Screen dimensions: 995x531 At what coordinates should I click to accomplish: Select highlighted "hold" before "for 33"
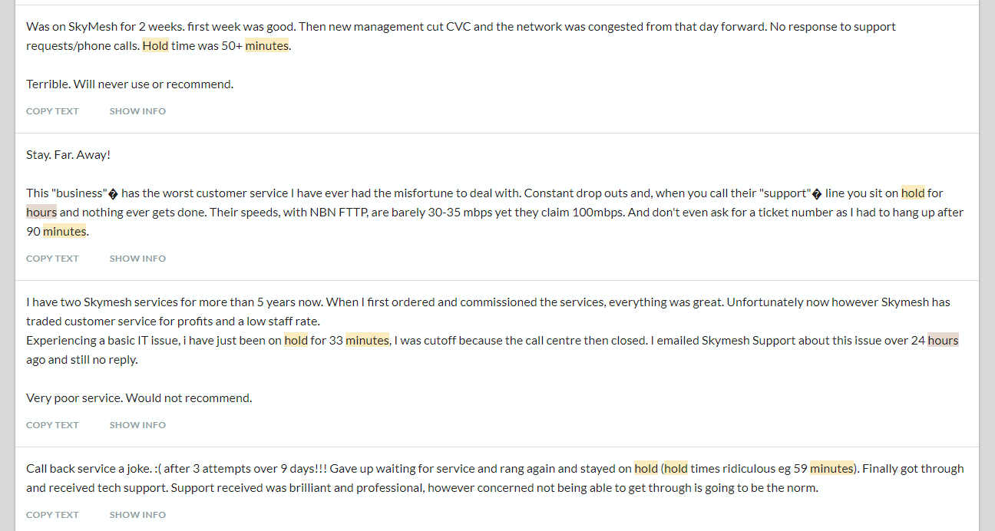point(296,341)
